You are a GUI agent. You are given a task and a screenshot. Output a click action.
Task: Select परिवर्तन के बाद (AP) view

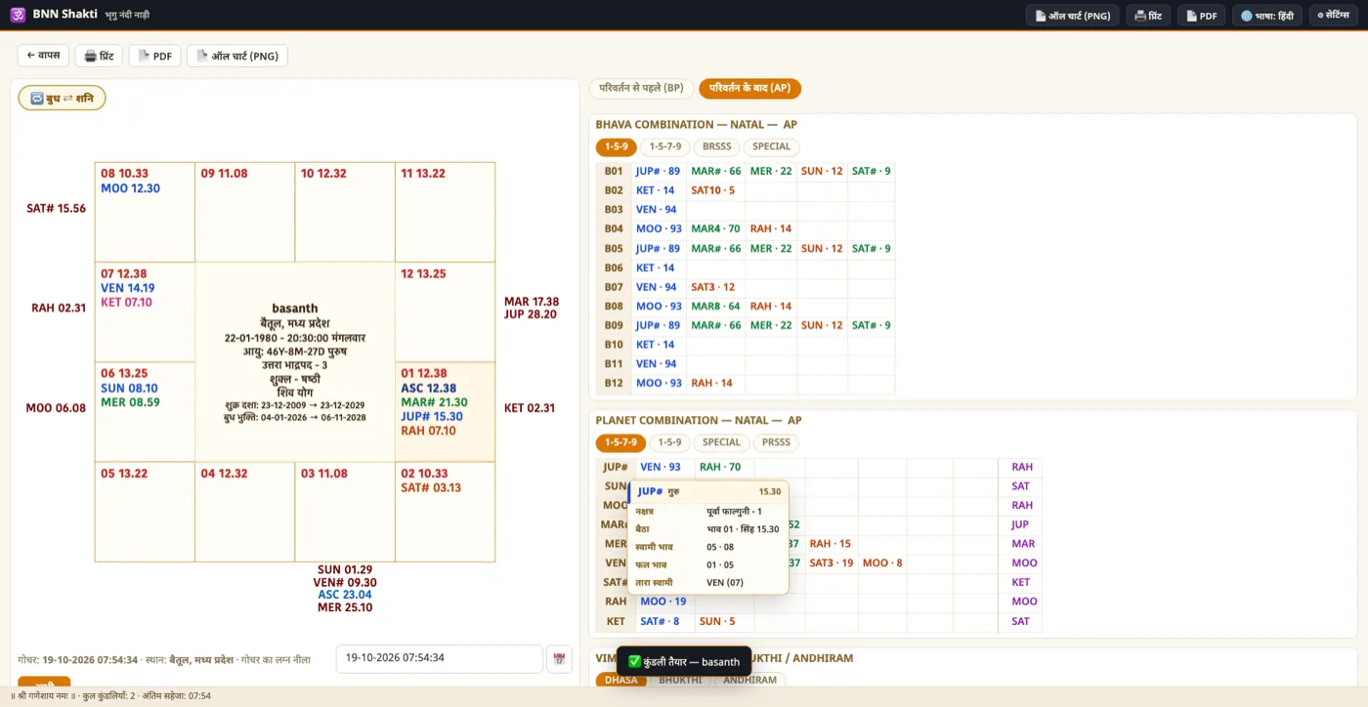point(749,88)
